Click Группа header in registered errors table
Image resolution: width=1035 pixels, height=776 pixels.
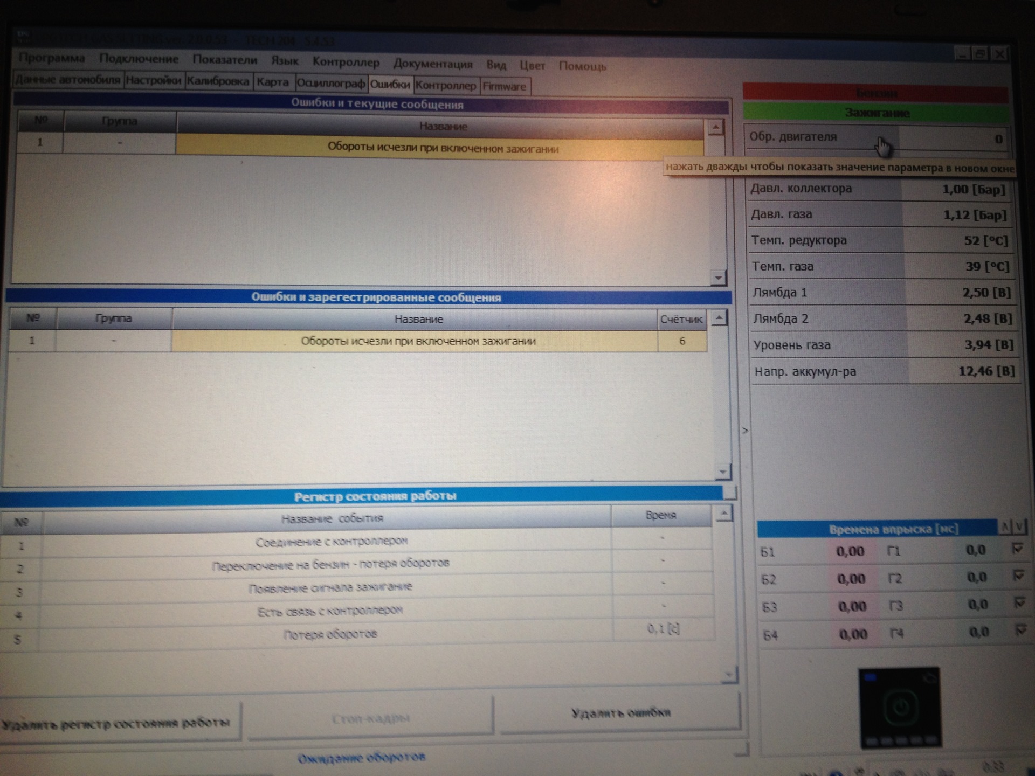point(114,318)
